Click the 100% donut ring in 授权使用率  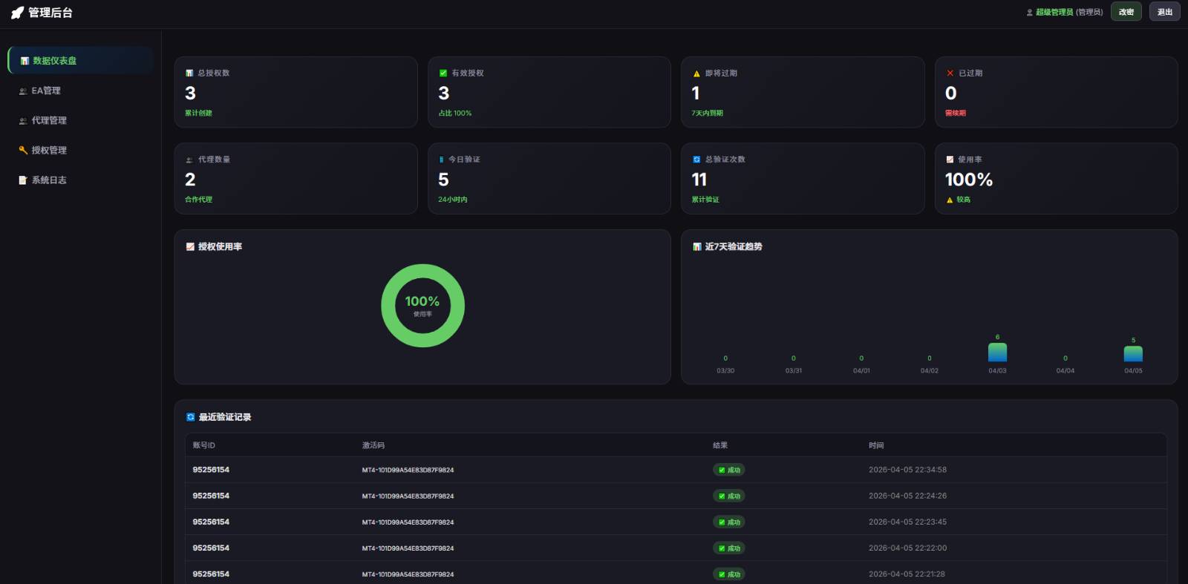click(x=422, y=306)
